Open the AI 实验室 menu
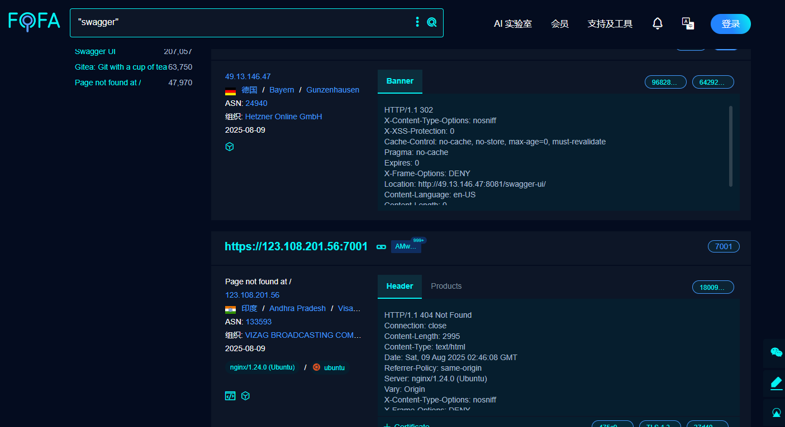785x427 pixels. (x=513, y=23)
